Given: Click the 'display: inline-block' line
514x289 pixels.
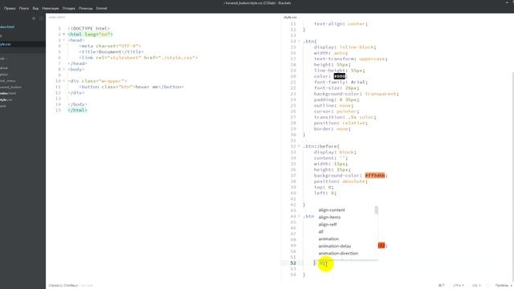Looking at the screenshot, I should (345, 47).
